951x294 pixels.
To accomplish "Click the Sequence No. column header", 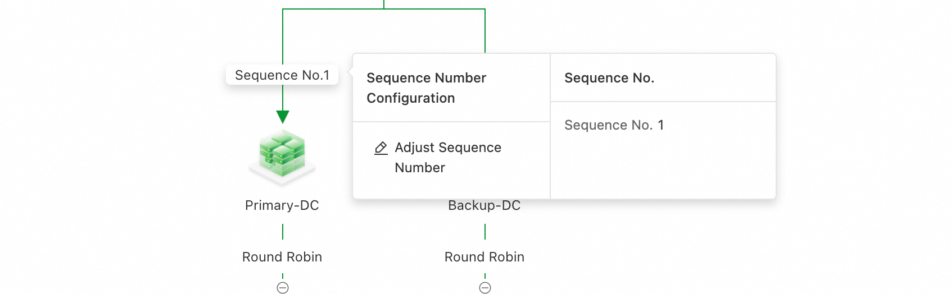I will (x=609, y=78).
